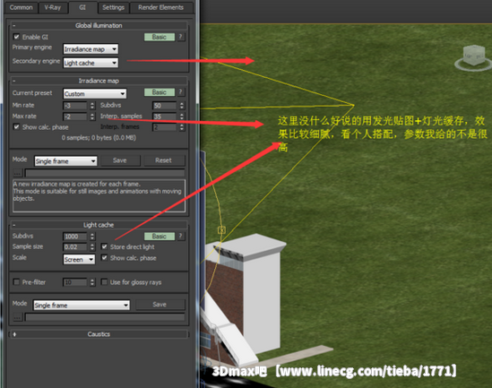Click the light cache file path field
The height and width of the screenshot is (388, 492).
(x=105, y=317)
